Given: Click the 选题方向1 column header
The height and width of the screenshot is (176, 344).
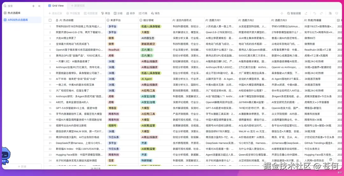Looking at the screenshot, I should click(x=221, y=20).
